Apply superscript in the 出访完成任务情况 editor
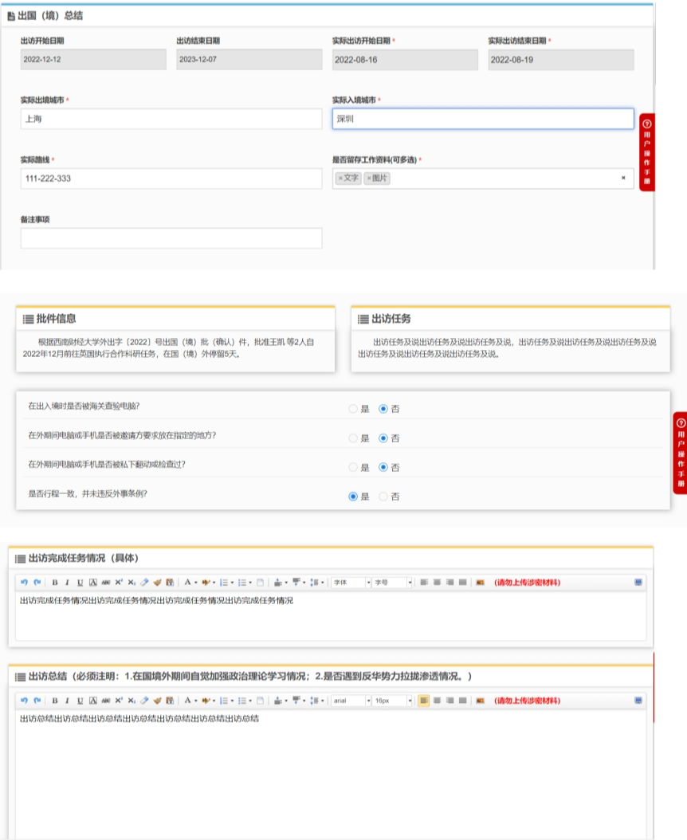Screen dimensions: 687x840 coord(118,583)
